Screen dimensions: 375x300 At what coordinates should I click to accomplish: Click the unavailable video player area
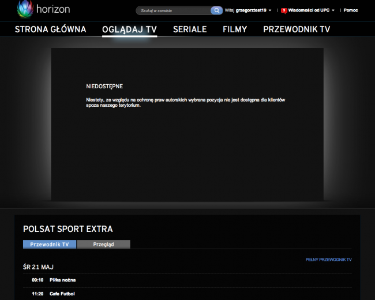(x=187, y=124)
